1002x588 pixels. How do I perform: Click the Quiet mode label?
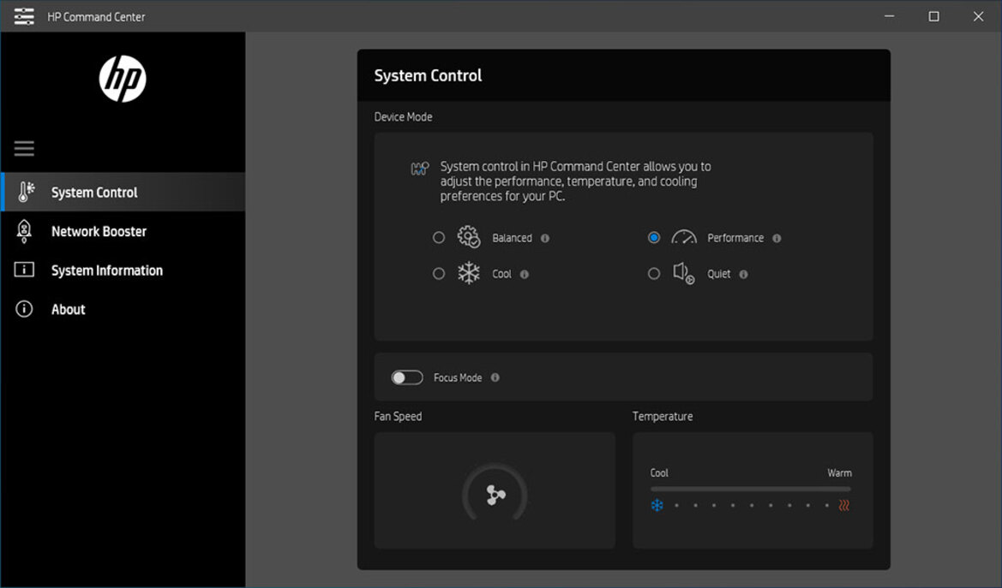[718, 274]
